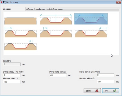Focus the Délka zářezu 2 na hraně field
Image resolution: width=122 pixels, height=96 pixels.
click(106, 75)
